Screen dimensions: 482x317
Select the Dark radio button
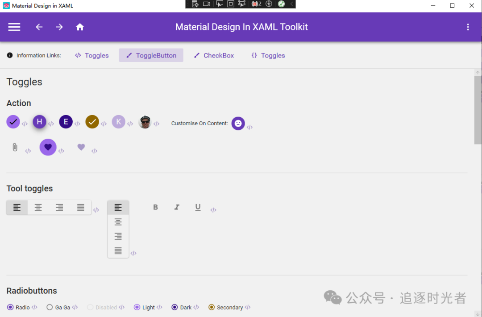175,307
